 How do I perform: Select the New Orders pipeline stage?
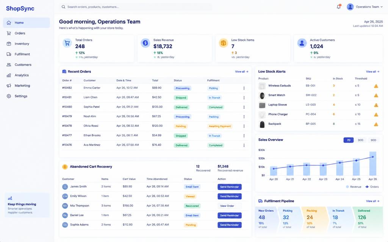pos(266,220)
